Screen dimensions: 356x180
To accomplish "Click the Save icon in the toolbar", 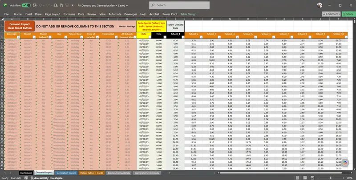I will pyautogui.click(x=35, y=5).
